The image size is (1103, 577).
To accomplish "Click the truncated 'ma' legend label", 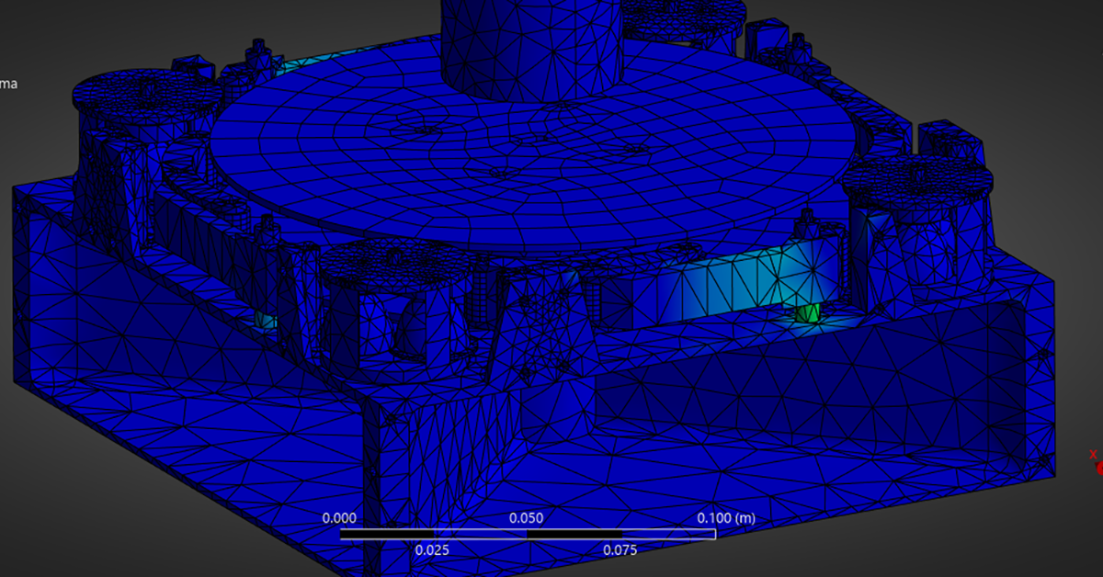I will tap(8, 85).
